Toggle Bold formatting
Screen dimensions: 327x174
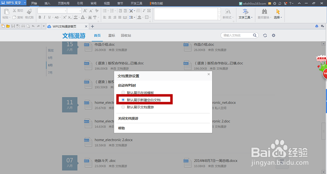(x=40, y=17)
